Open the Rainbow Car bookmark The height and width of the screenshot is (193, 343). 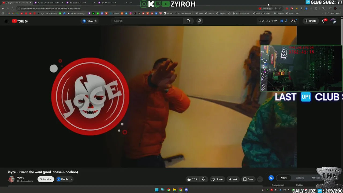(x=262, y=13)
